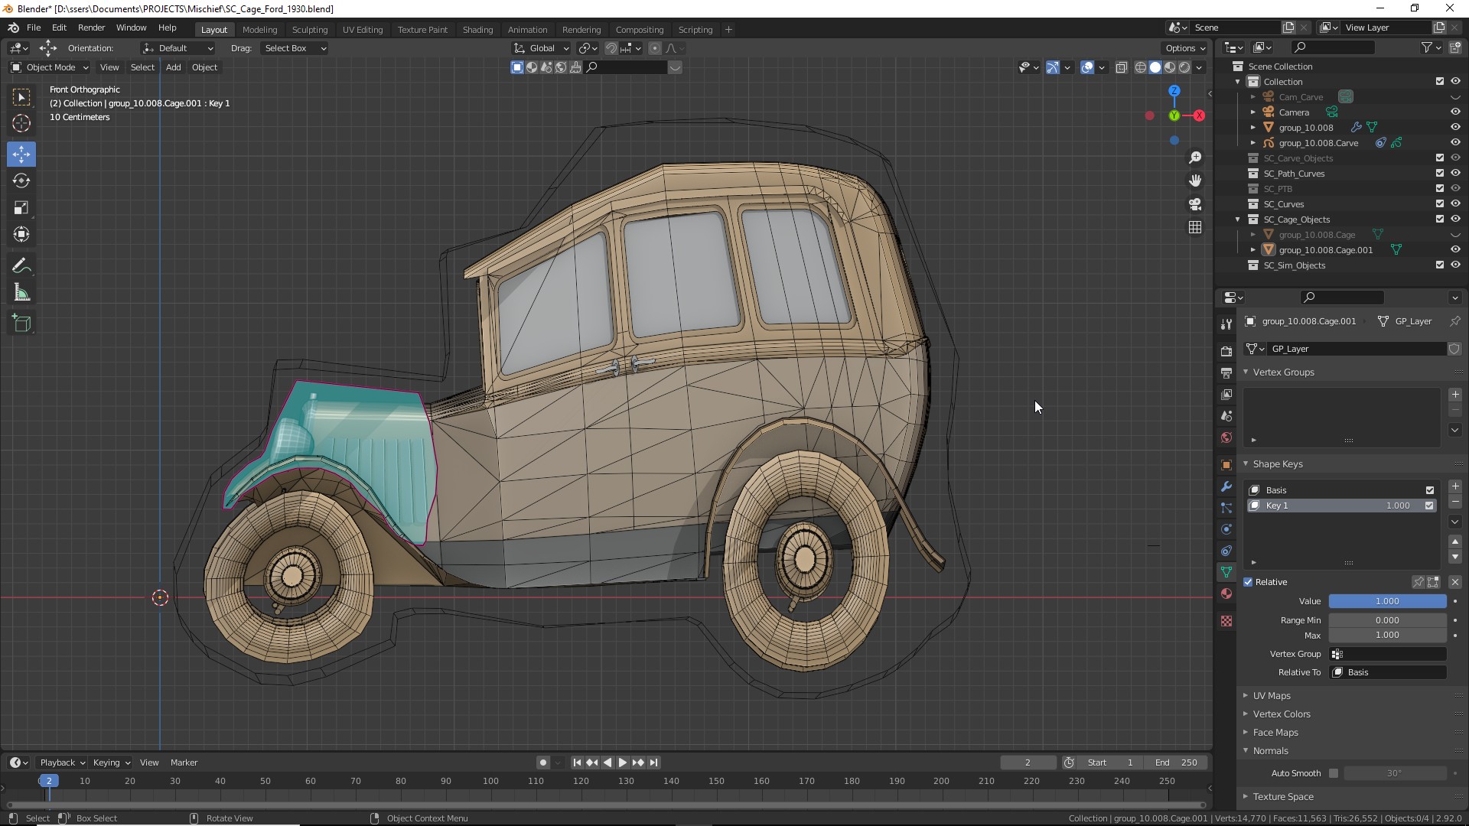Switch to wireframe viewport shading
Image resolution: width=1469 pixels, height=826 pixels.
coord(1140,67)
